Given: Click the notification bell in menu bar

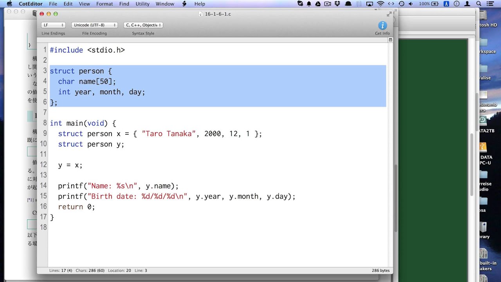Looking at the screenshot, I should tap(309, 4).
